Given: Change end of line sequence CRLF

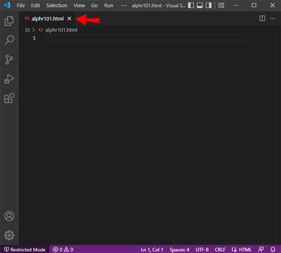Looking at the screenshot, I should click(x=220, y=249).
